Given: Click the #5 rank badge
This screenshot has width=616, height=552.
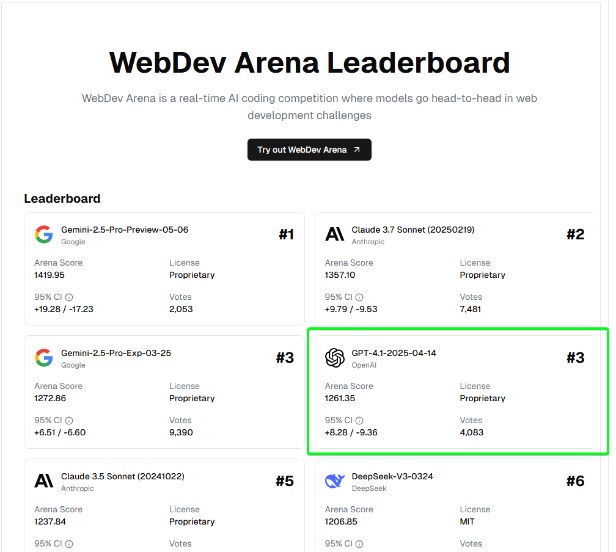Looking at the screenshot, I should click(x=285, y=481).
